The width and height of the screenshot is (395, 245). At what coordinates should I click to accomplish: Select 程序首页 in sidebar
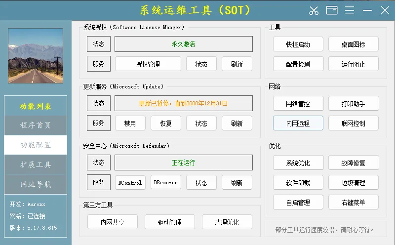coord(36,125)
